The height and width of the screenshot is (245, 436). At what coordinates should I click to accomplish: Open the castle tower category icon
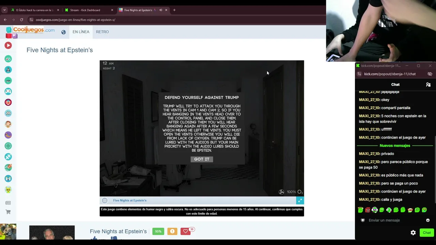pos(8,179)
